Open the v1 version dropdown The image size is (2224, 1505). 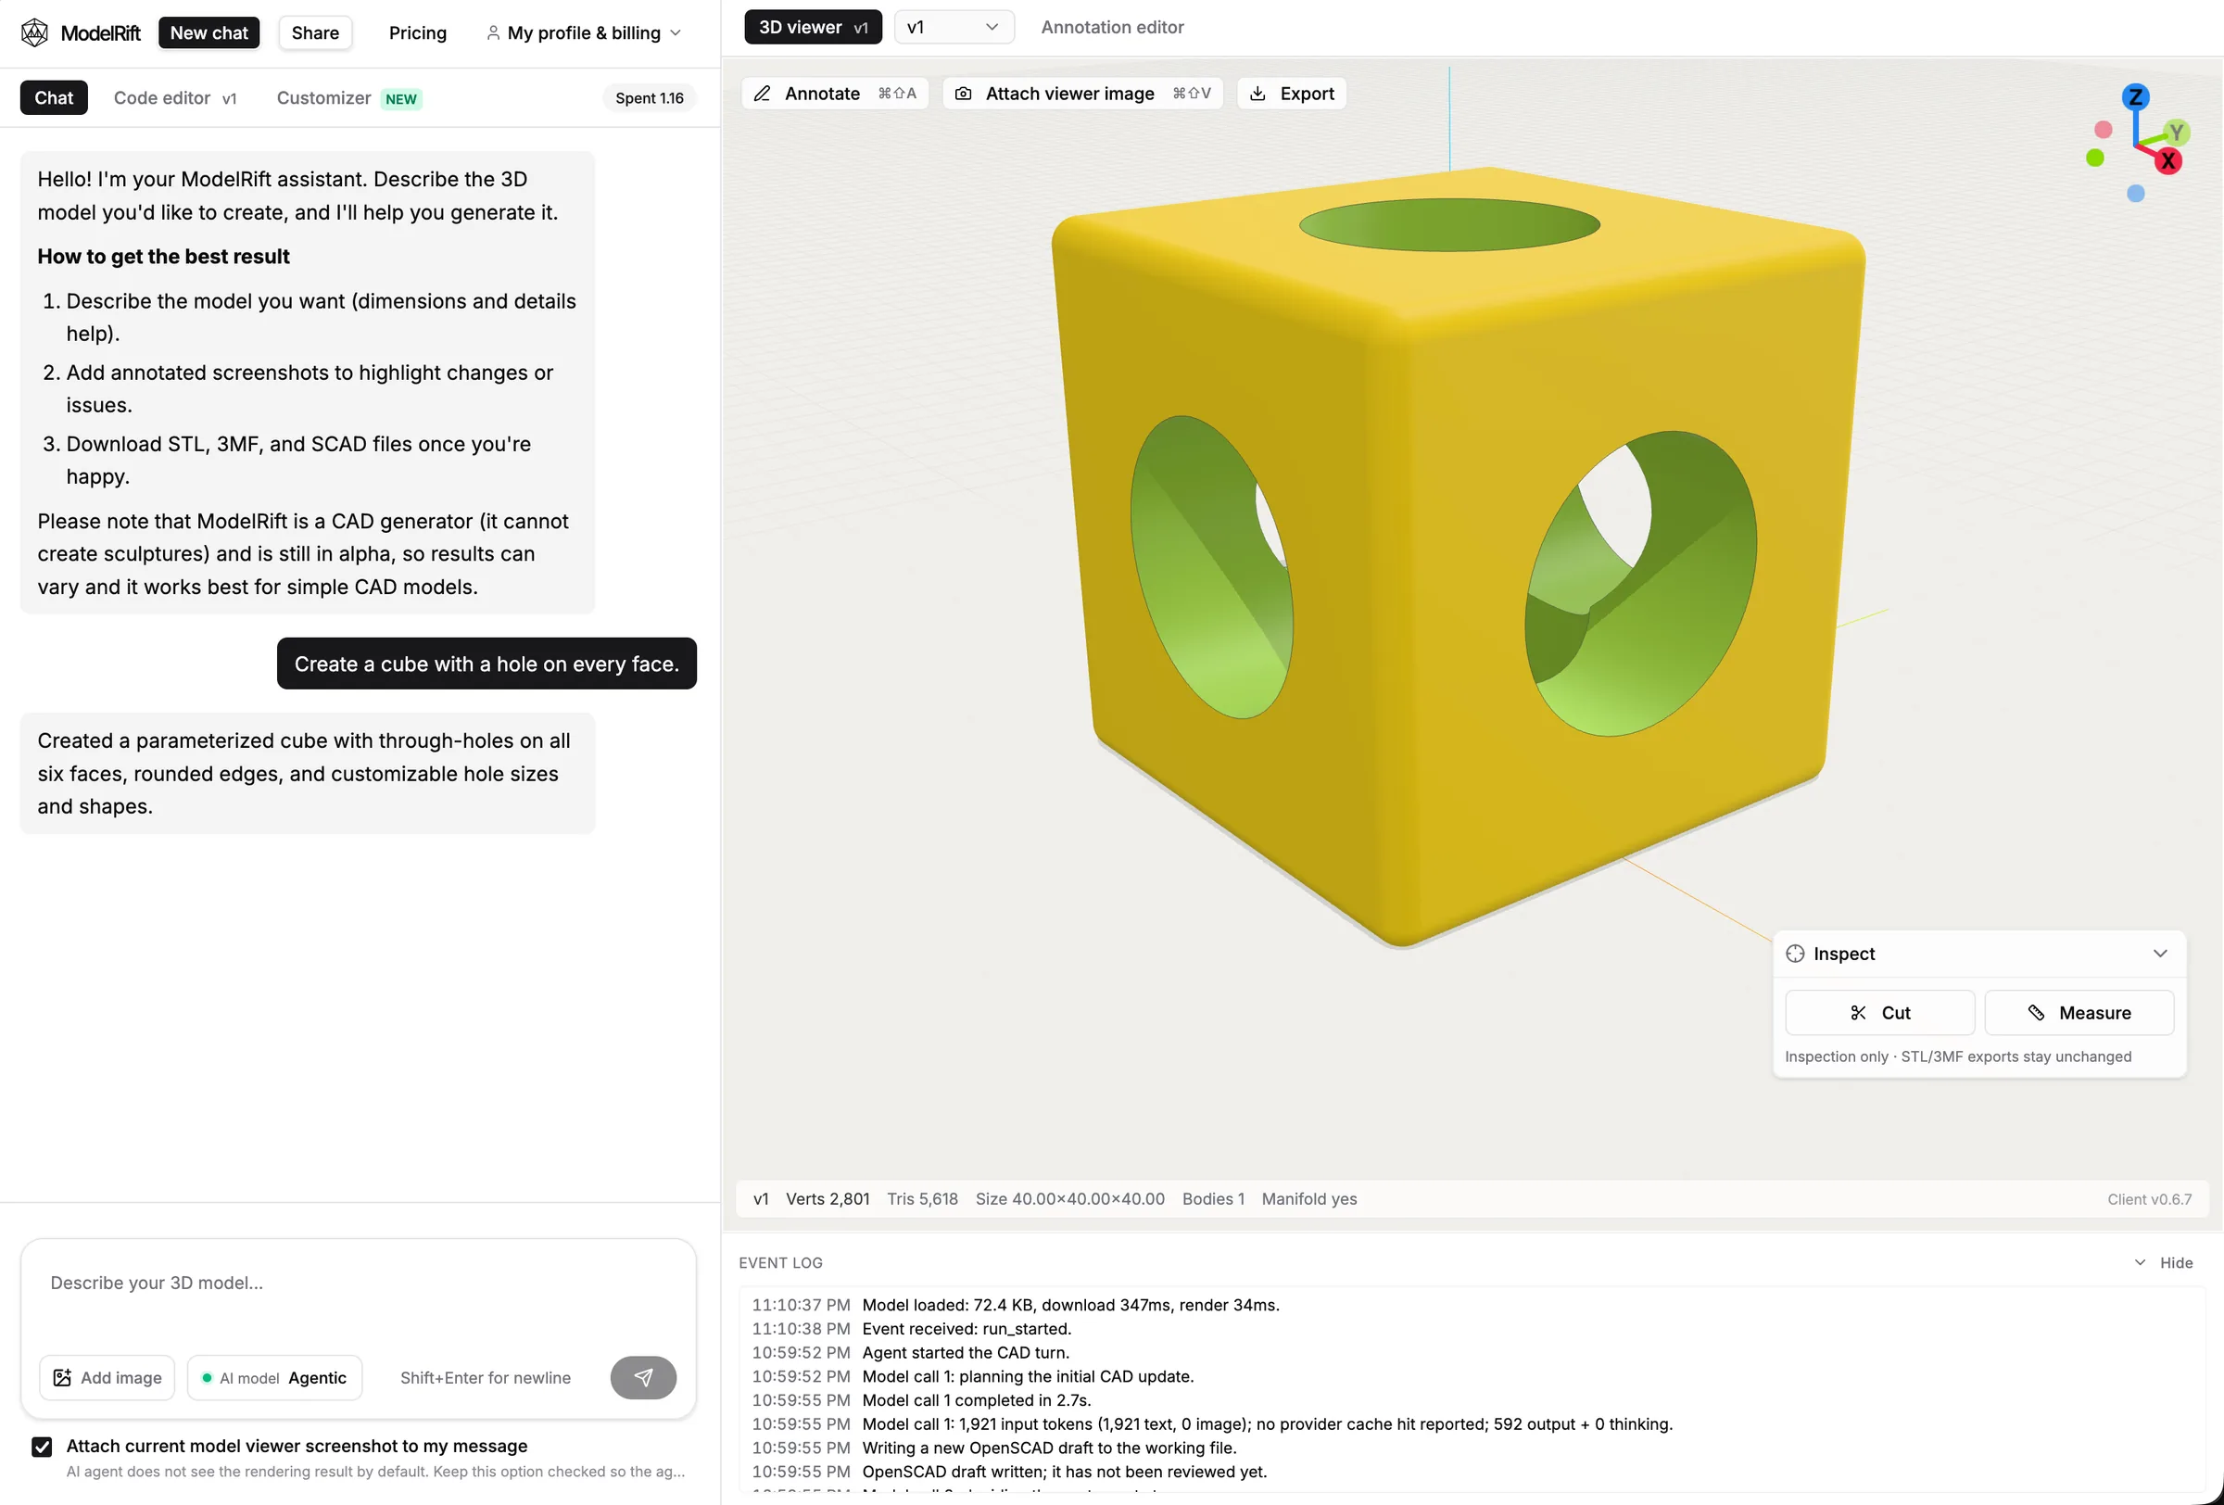(x=954, y=27)
